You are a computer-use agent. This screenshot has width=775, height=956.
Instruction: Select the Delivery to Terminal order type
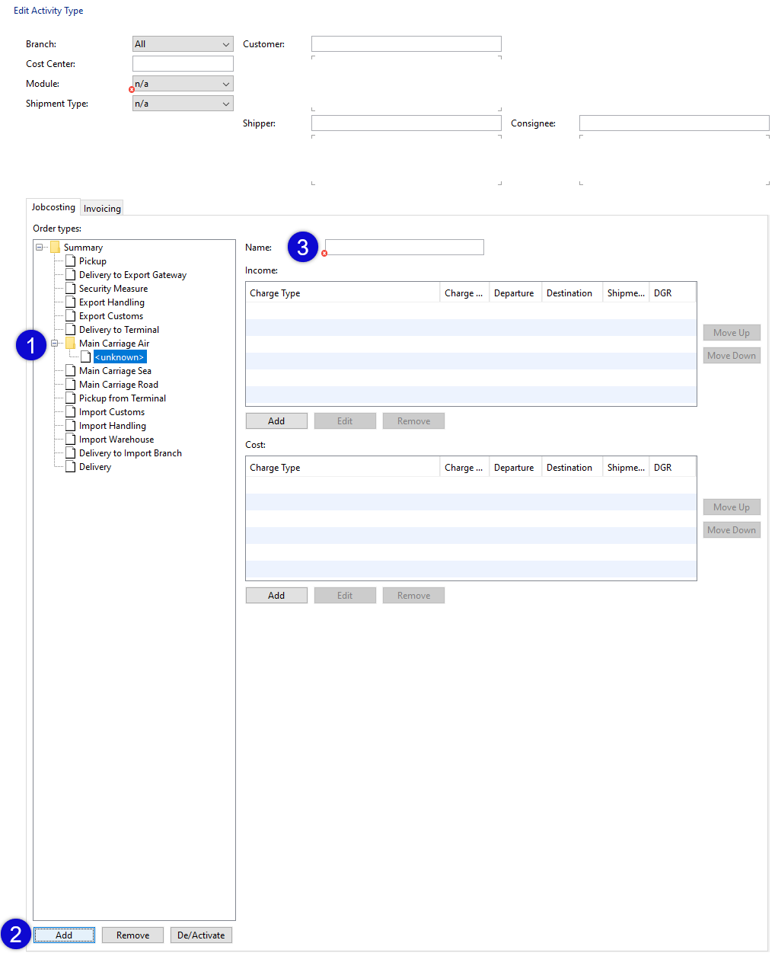(119, 329)
